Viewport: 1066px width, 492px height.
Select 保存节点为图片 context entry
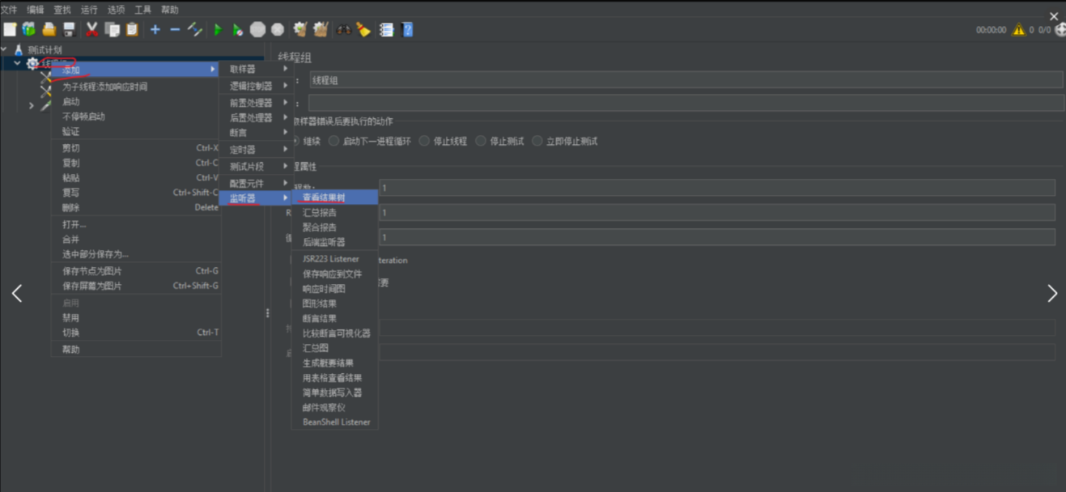tap(135, 271)
